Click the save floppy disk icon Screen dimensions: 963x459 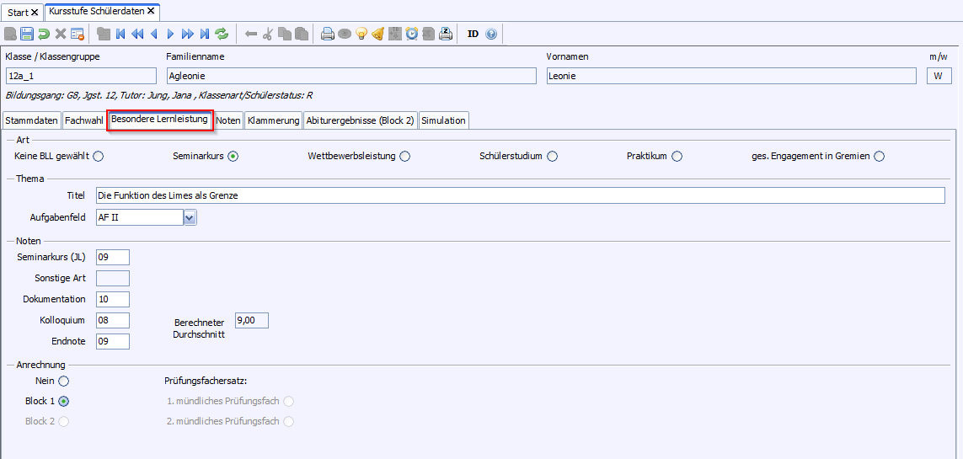[27, 35]
